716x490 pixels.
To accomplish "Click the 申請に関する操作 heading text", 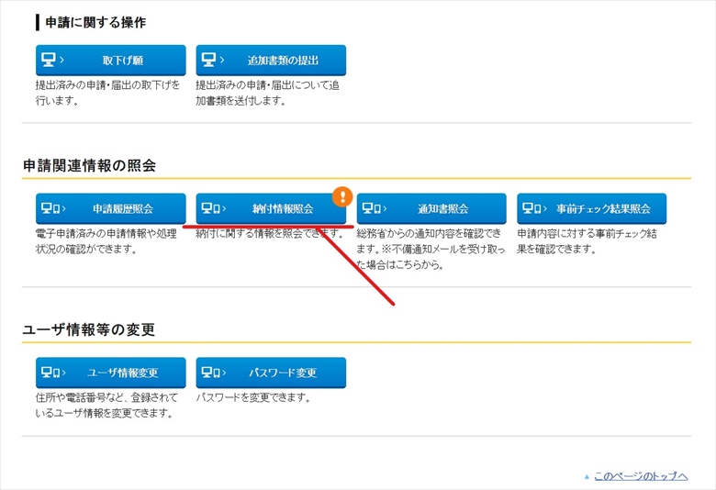I will [95, 22].
